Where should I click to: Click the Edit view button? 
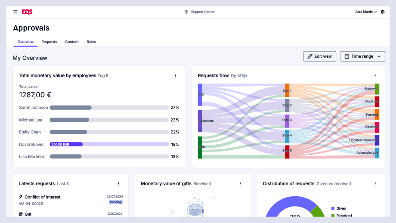(x=319, y=56)
